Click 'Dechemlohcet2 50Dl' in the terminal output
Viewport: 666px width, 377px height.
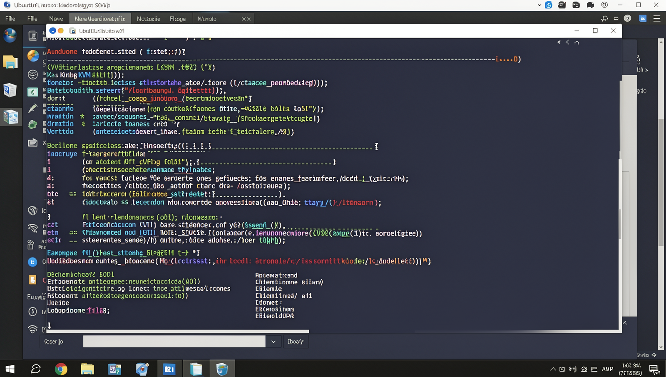(x=80, y=275)
